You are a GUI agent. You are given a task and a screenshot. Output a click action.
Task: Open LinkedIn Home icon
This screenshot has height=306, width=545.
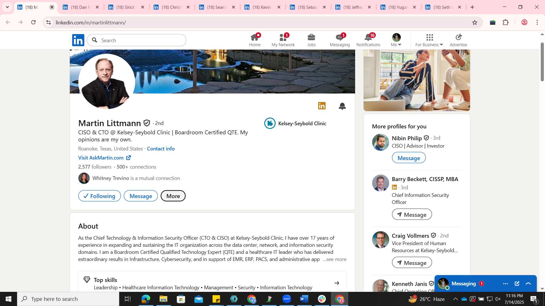pos(255,40)
